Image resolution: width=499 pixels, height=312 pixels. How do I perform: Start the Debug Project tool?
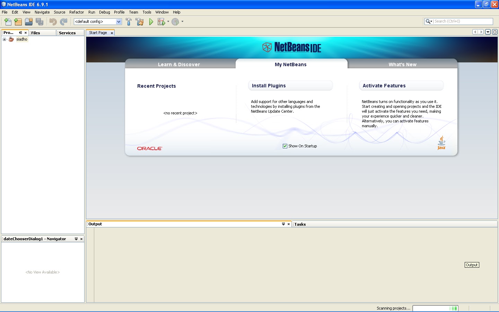pos(161,21)
